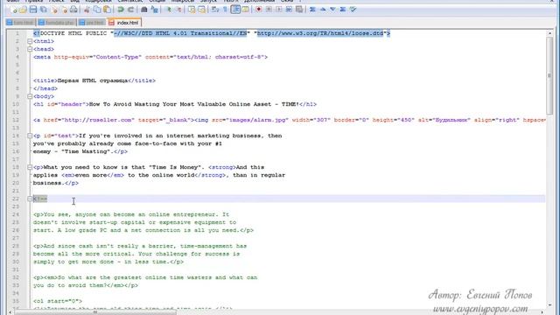Open the Replace dialog toolbar icon
Viewport: 560px width, 315px height.
(x=155, y=10)
